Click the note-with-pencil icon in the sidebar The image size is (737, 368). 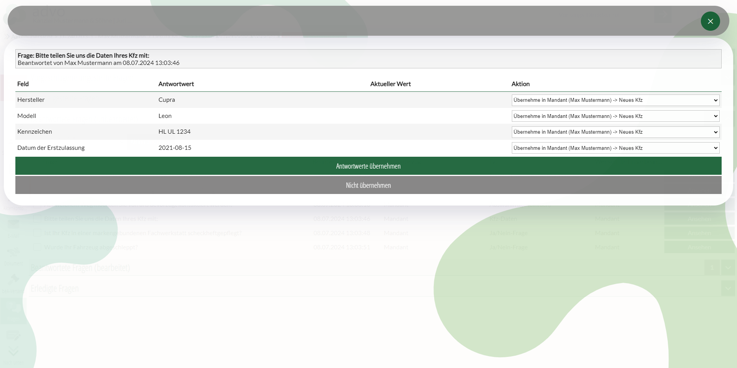coord(13,335)
